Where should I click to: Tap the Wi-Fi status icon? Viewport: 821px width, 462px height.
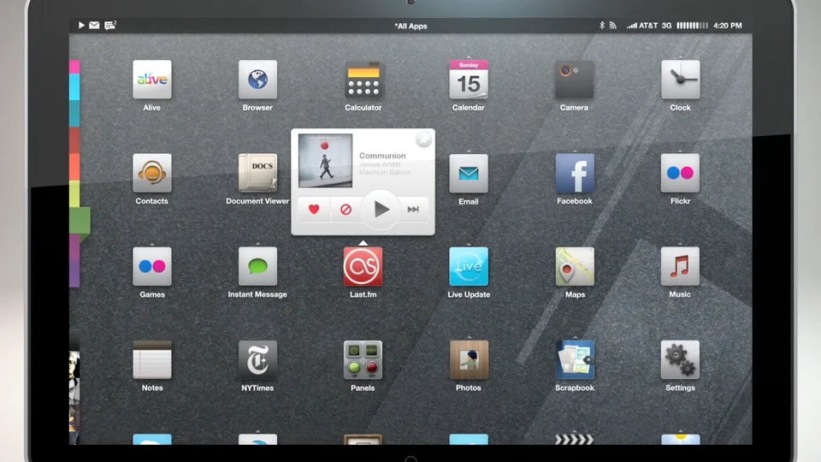pyautogui.click(x=612, y=25)
